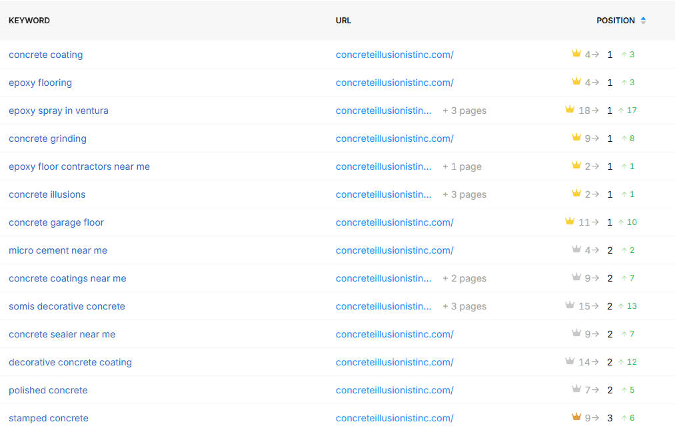This screenshot has width=675, height=430.
Task: Click the silver crown for micro cement near me
Action: (x=576, y=249)
